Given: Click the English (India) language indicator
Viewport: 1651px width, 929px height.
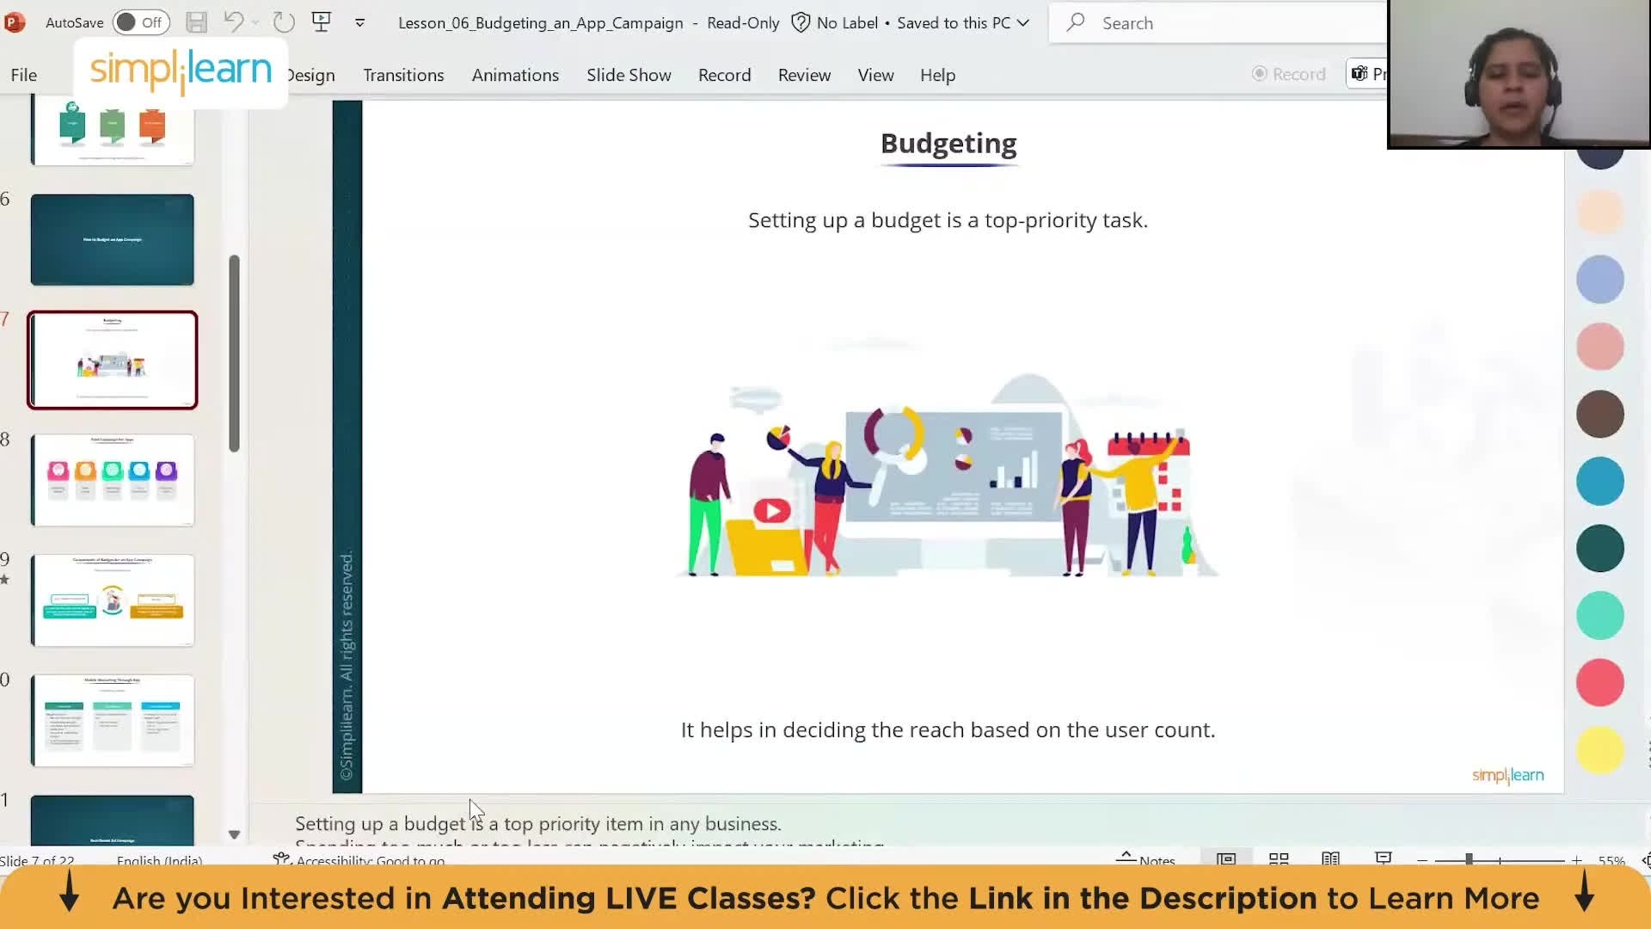Looking at the screenshot, I should pyautogui.click(x=159, y=859).
